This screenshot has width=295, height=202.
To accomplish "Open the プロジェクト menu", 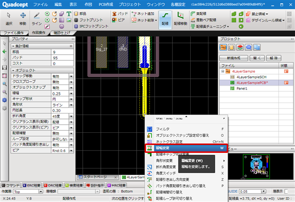I will click(130, 4).
